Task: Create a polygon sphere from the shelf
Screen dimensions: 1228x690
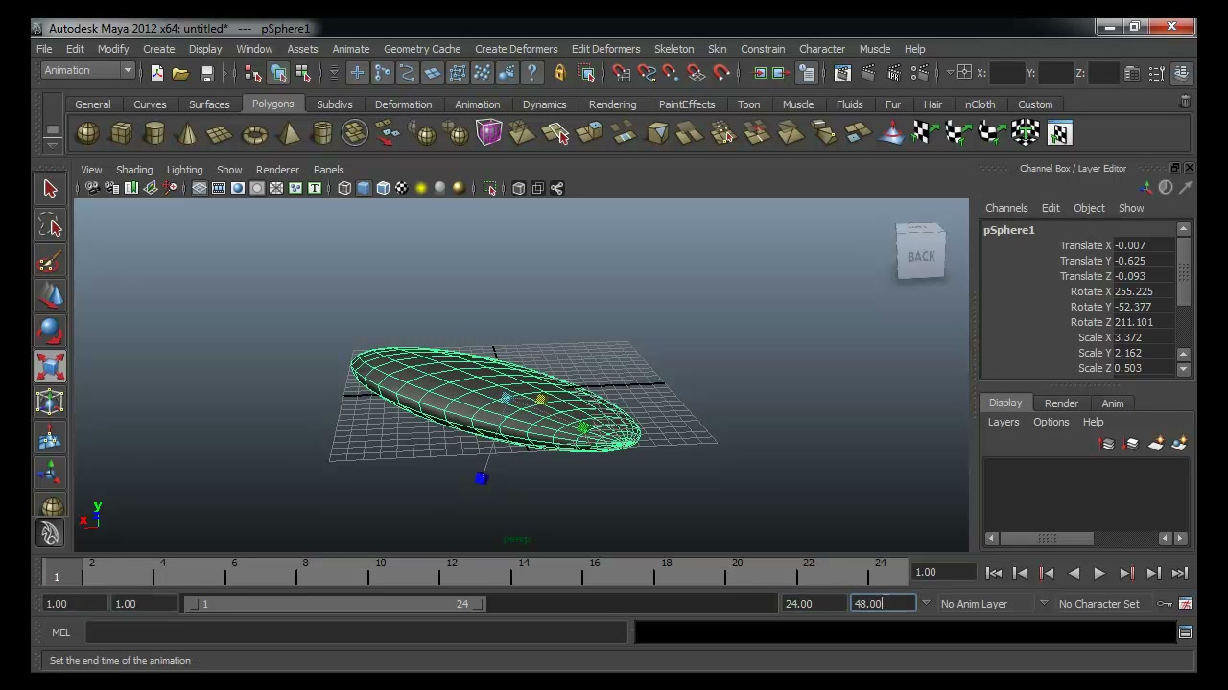Action: point(87,133)
